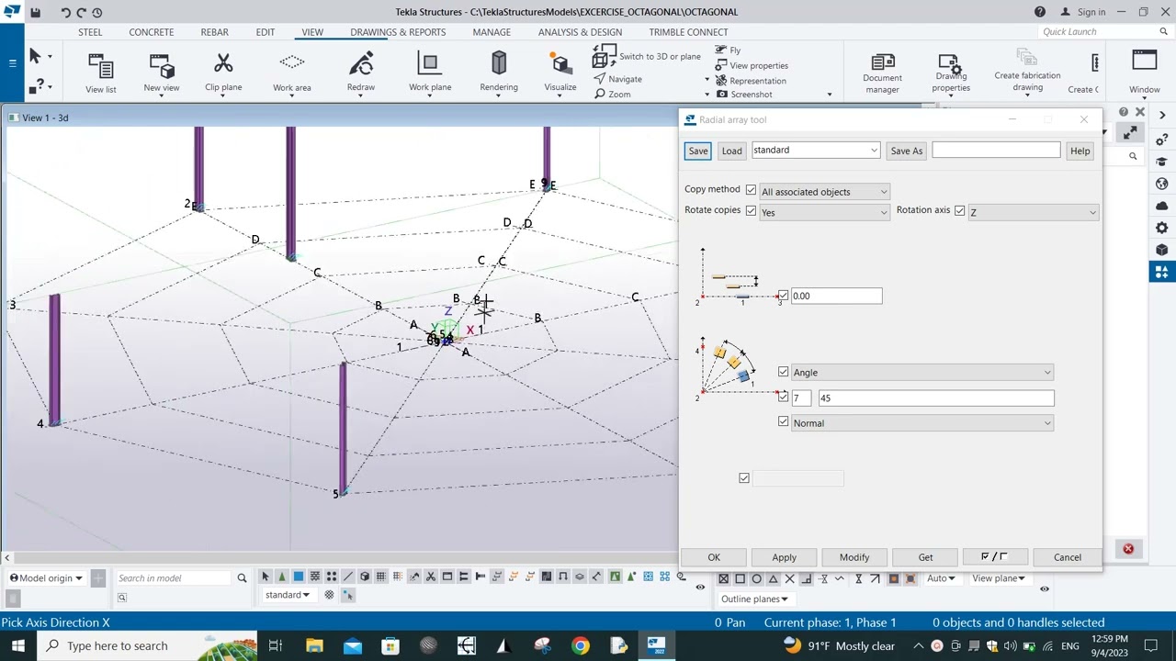Toggle the checkbox beside copies count 7
Viewport: 1176px width, 661px height.
click(x=783, y=397)
